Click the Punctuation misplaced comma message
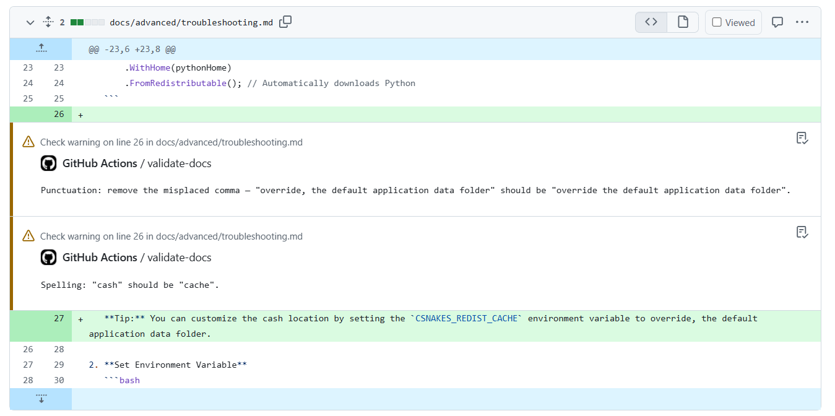This screenshot has width=835, height=416. (416, 190)
